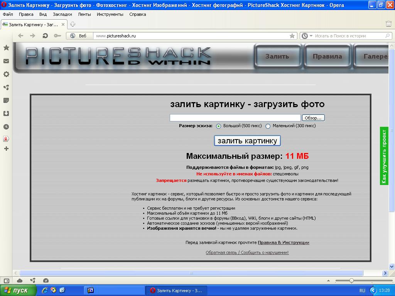395x296 pixels.
Task: Open the Инструменты menu
Action: pyautogui.click(x=110, y=14)
